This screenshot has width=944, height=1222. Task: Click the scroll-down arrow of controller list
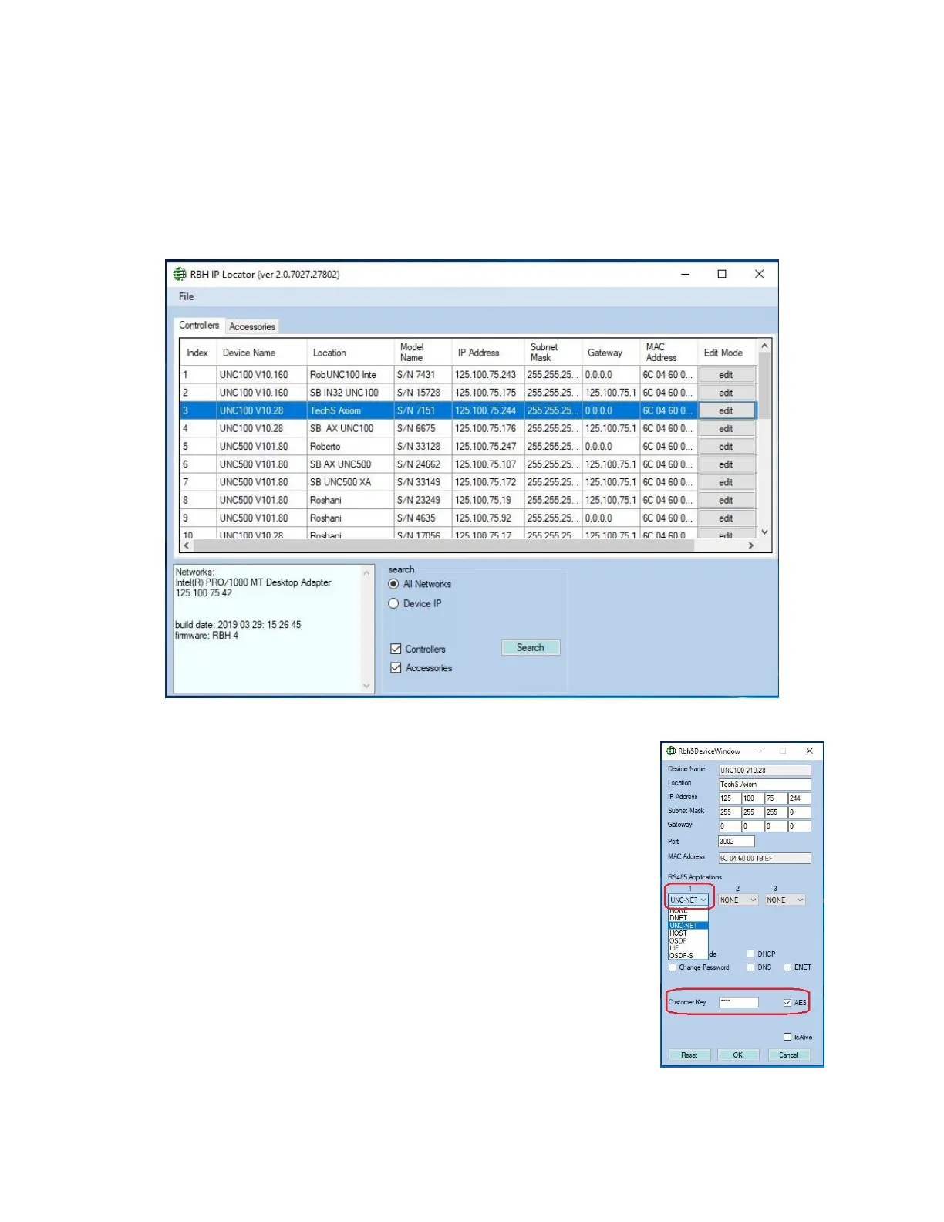764,532
